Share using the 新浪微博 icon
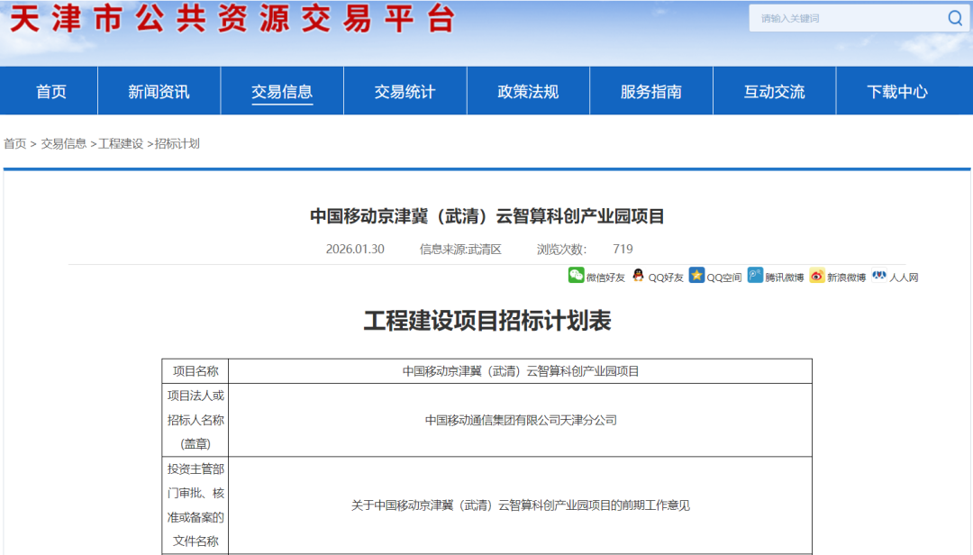973x555 pixels. click(817, 276)
